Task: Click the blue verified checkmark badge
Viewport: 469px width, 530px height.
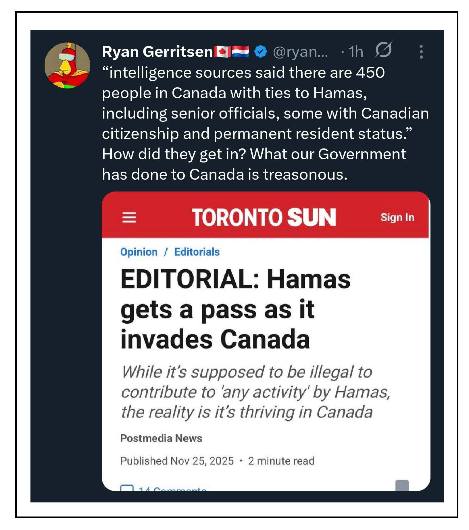Action: tap(261, 52)
